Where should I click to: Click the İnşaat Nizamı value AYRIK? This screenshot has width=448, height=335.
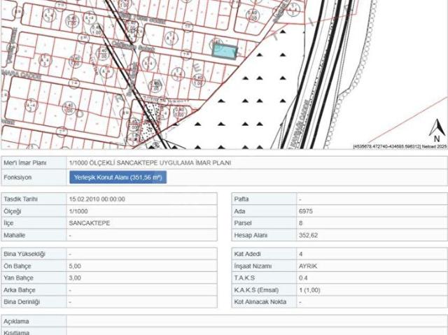[x=308, y=266]
